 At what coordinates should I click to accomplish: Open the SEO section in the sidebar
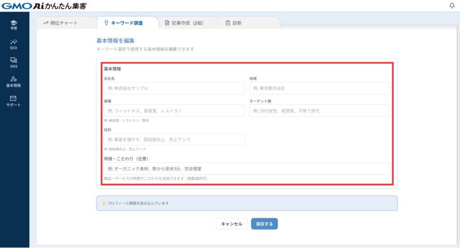click(x=13, y=44)
